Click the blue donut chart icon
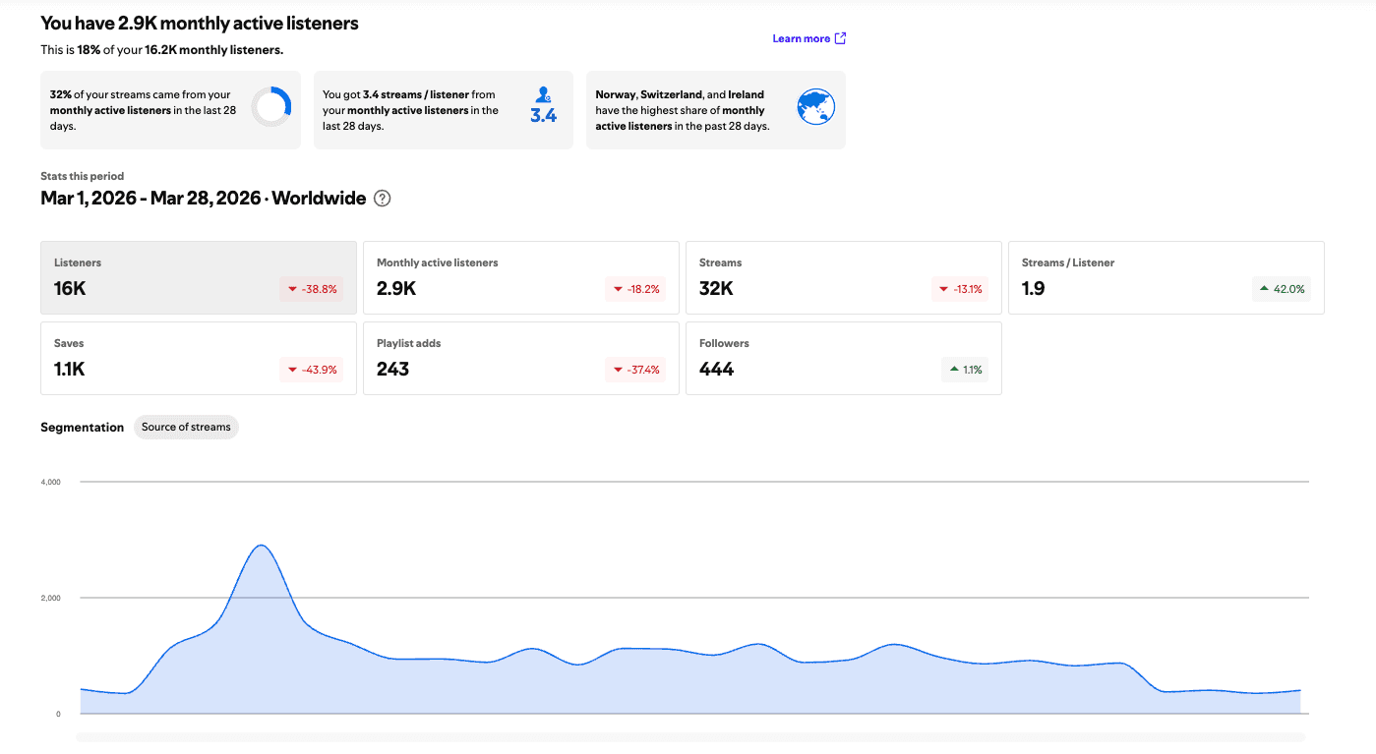The height and width of the screenshot is (754, 1376). pos(270,106)
